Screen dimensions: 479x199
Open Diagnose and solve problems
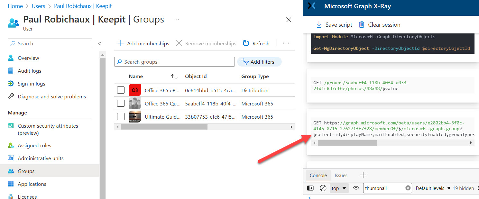(52, 97)
